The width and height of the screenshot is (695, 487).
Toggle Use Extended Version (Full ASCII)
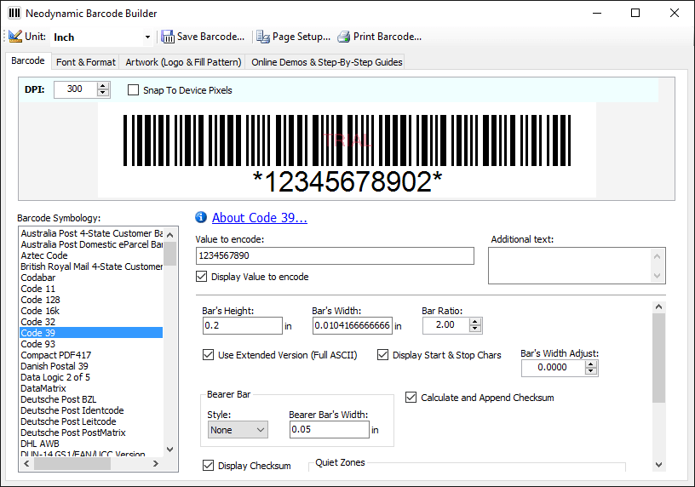point(208,355)
